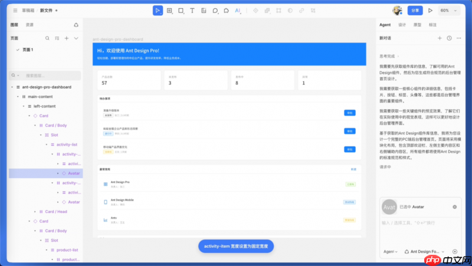Click blue button in 准备升级版本 row
This screenshot has width=472, height=266.
point(350,113)
